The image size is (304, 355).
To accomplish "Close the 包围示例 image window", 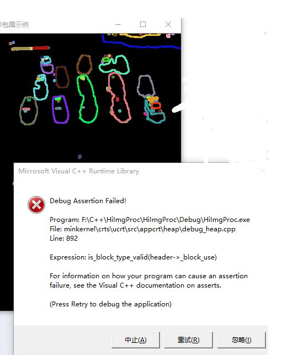I will pos(168,24).
